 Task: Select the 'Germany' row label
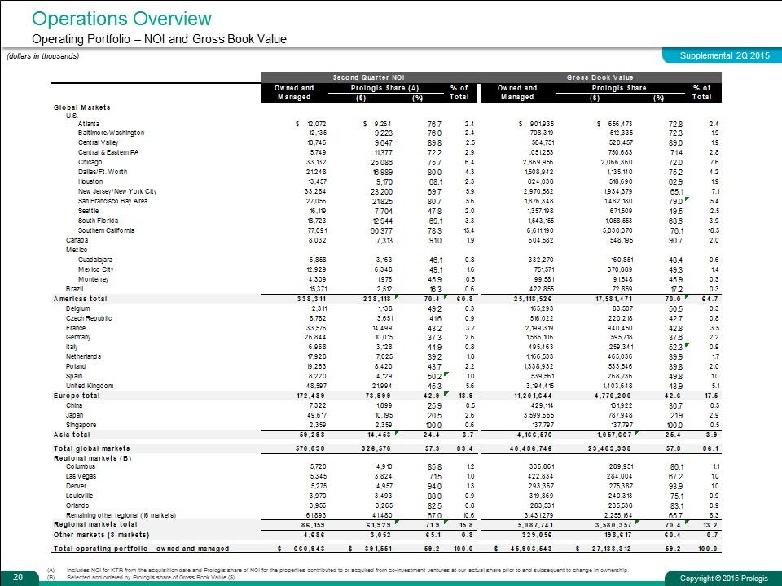tap(78, 337)
